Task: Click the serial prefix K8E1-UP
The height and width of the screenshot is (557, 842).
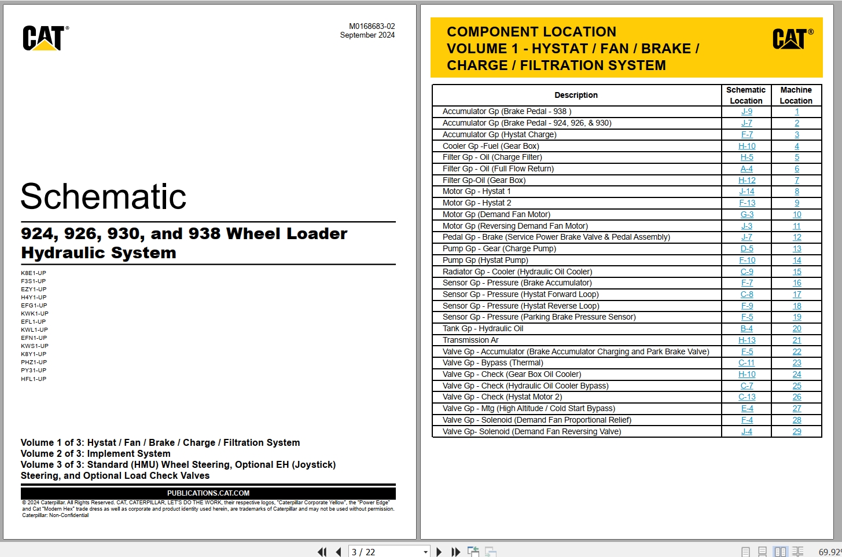Action: pos(34,273)
